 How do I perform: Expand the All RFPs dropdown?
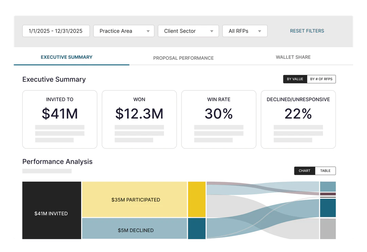click(x=245, y=31)
